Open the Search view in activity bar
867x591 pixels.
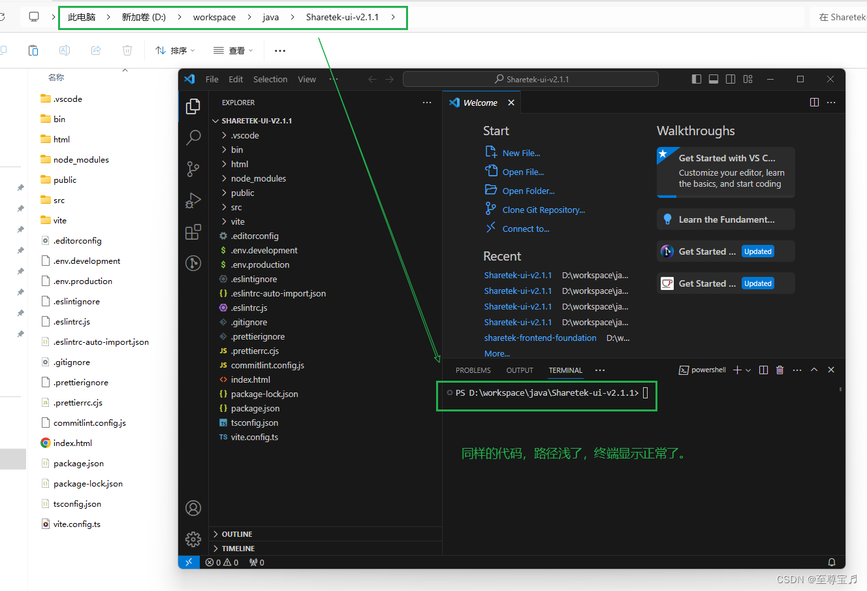pos(193,137)
